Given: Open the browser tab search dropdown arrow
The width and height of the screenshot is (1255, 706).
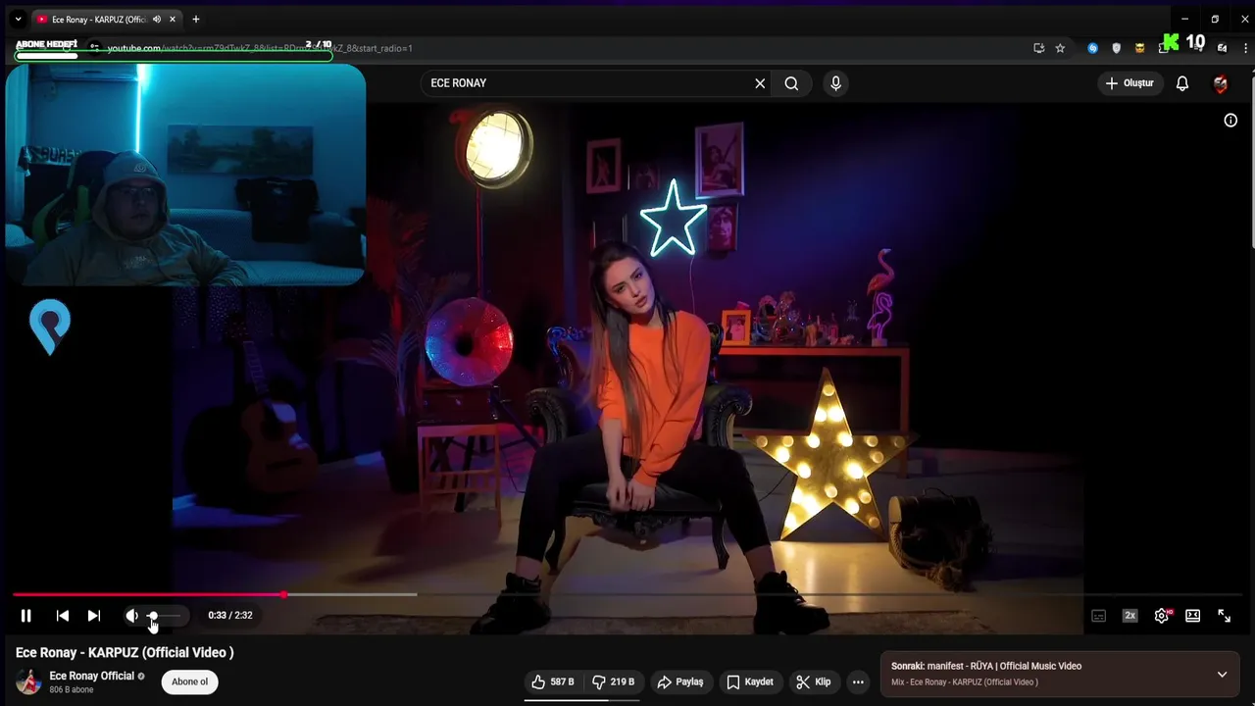Looking at the screenshot, I should pyautogui.click(x=18, y=19).
